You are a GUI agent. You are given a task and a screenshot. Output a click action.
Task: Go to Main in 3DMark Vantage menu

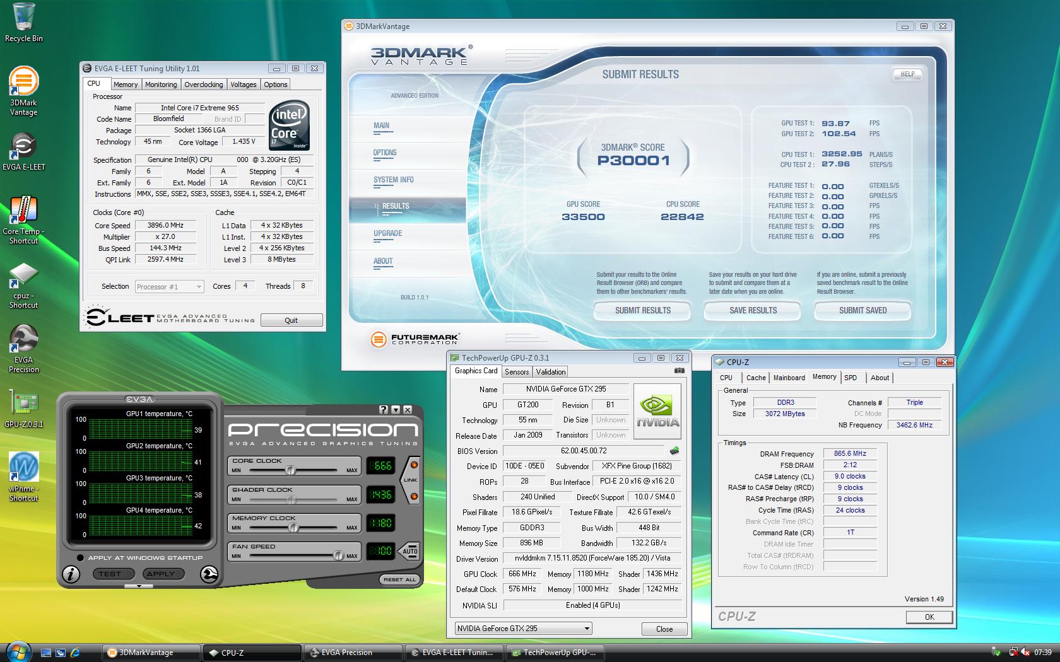pyautogui.click(x=382, y=125)
